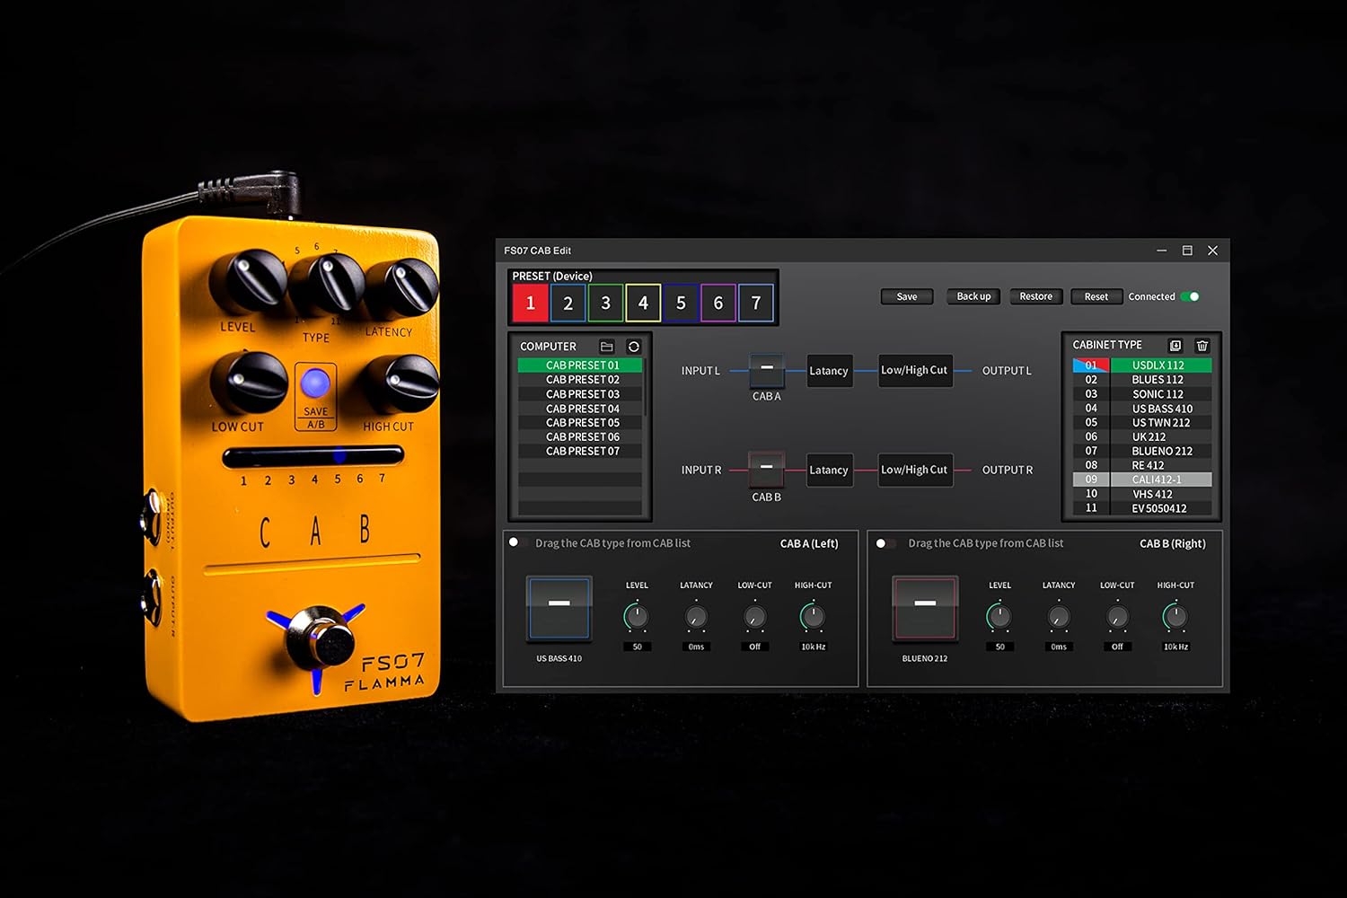1347x898 pixels.
Task: Enable the CAB A (Left) section toggle
Action: pos(514,541)
